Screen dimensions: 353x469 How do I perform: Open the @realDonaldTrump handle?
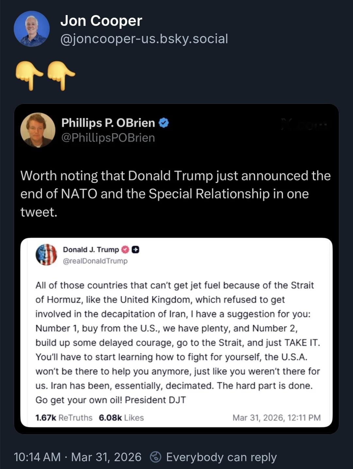[x=95, y=261]
